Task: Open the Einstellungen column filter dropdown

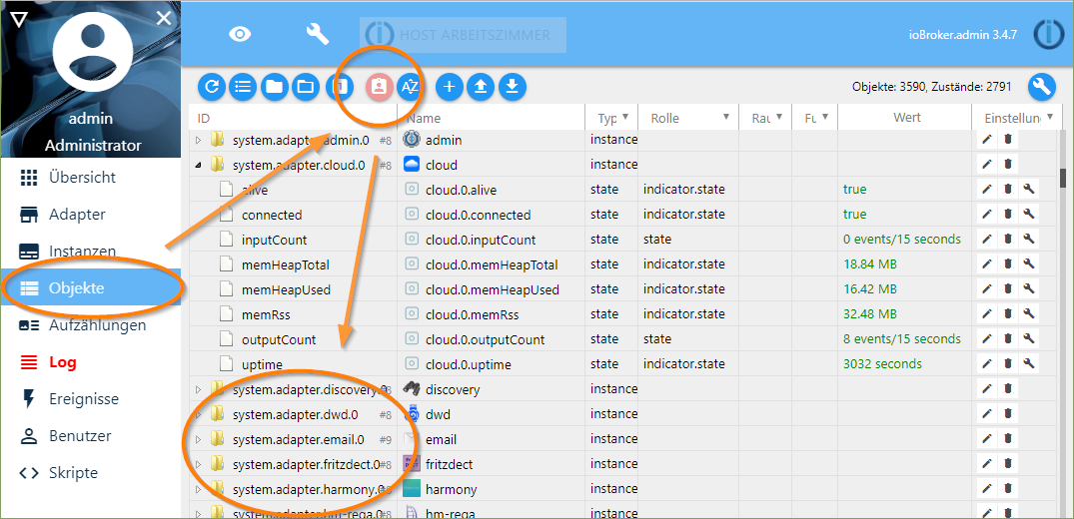Action: (x=1050, y=117)
